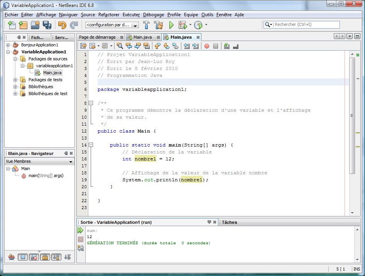The width and height of the screenshot is (365, 276).
Task: Toggle Sort by Name in Navigator
Action: pos(56,257)
